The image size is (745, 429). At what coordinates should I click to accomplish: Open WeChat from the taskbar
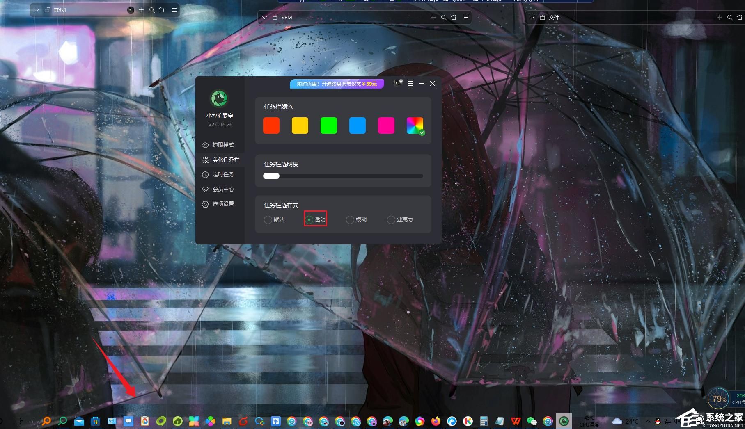532,421
